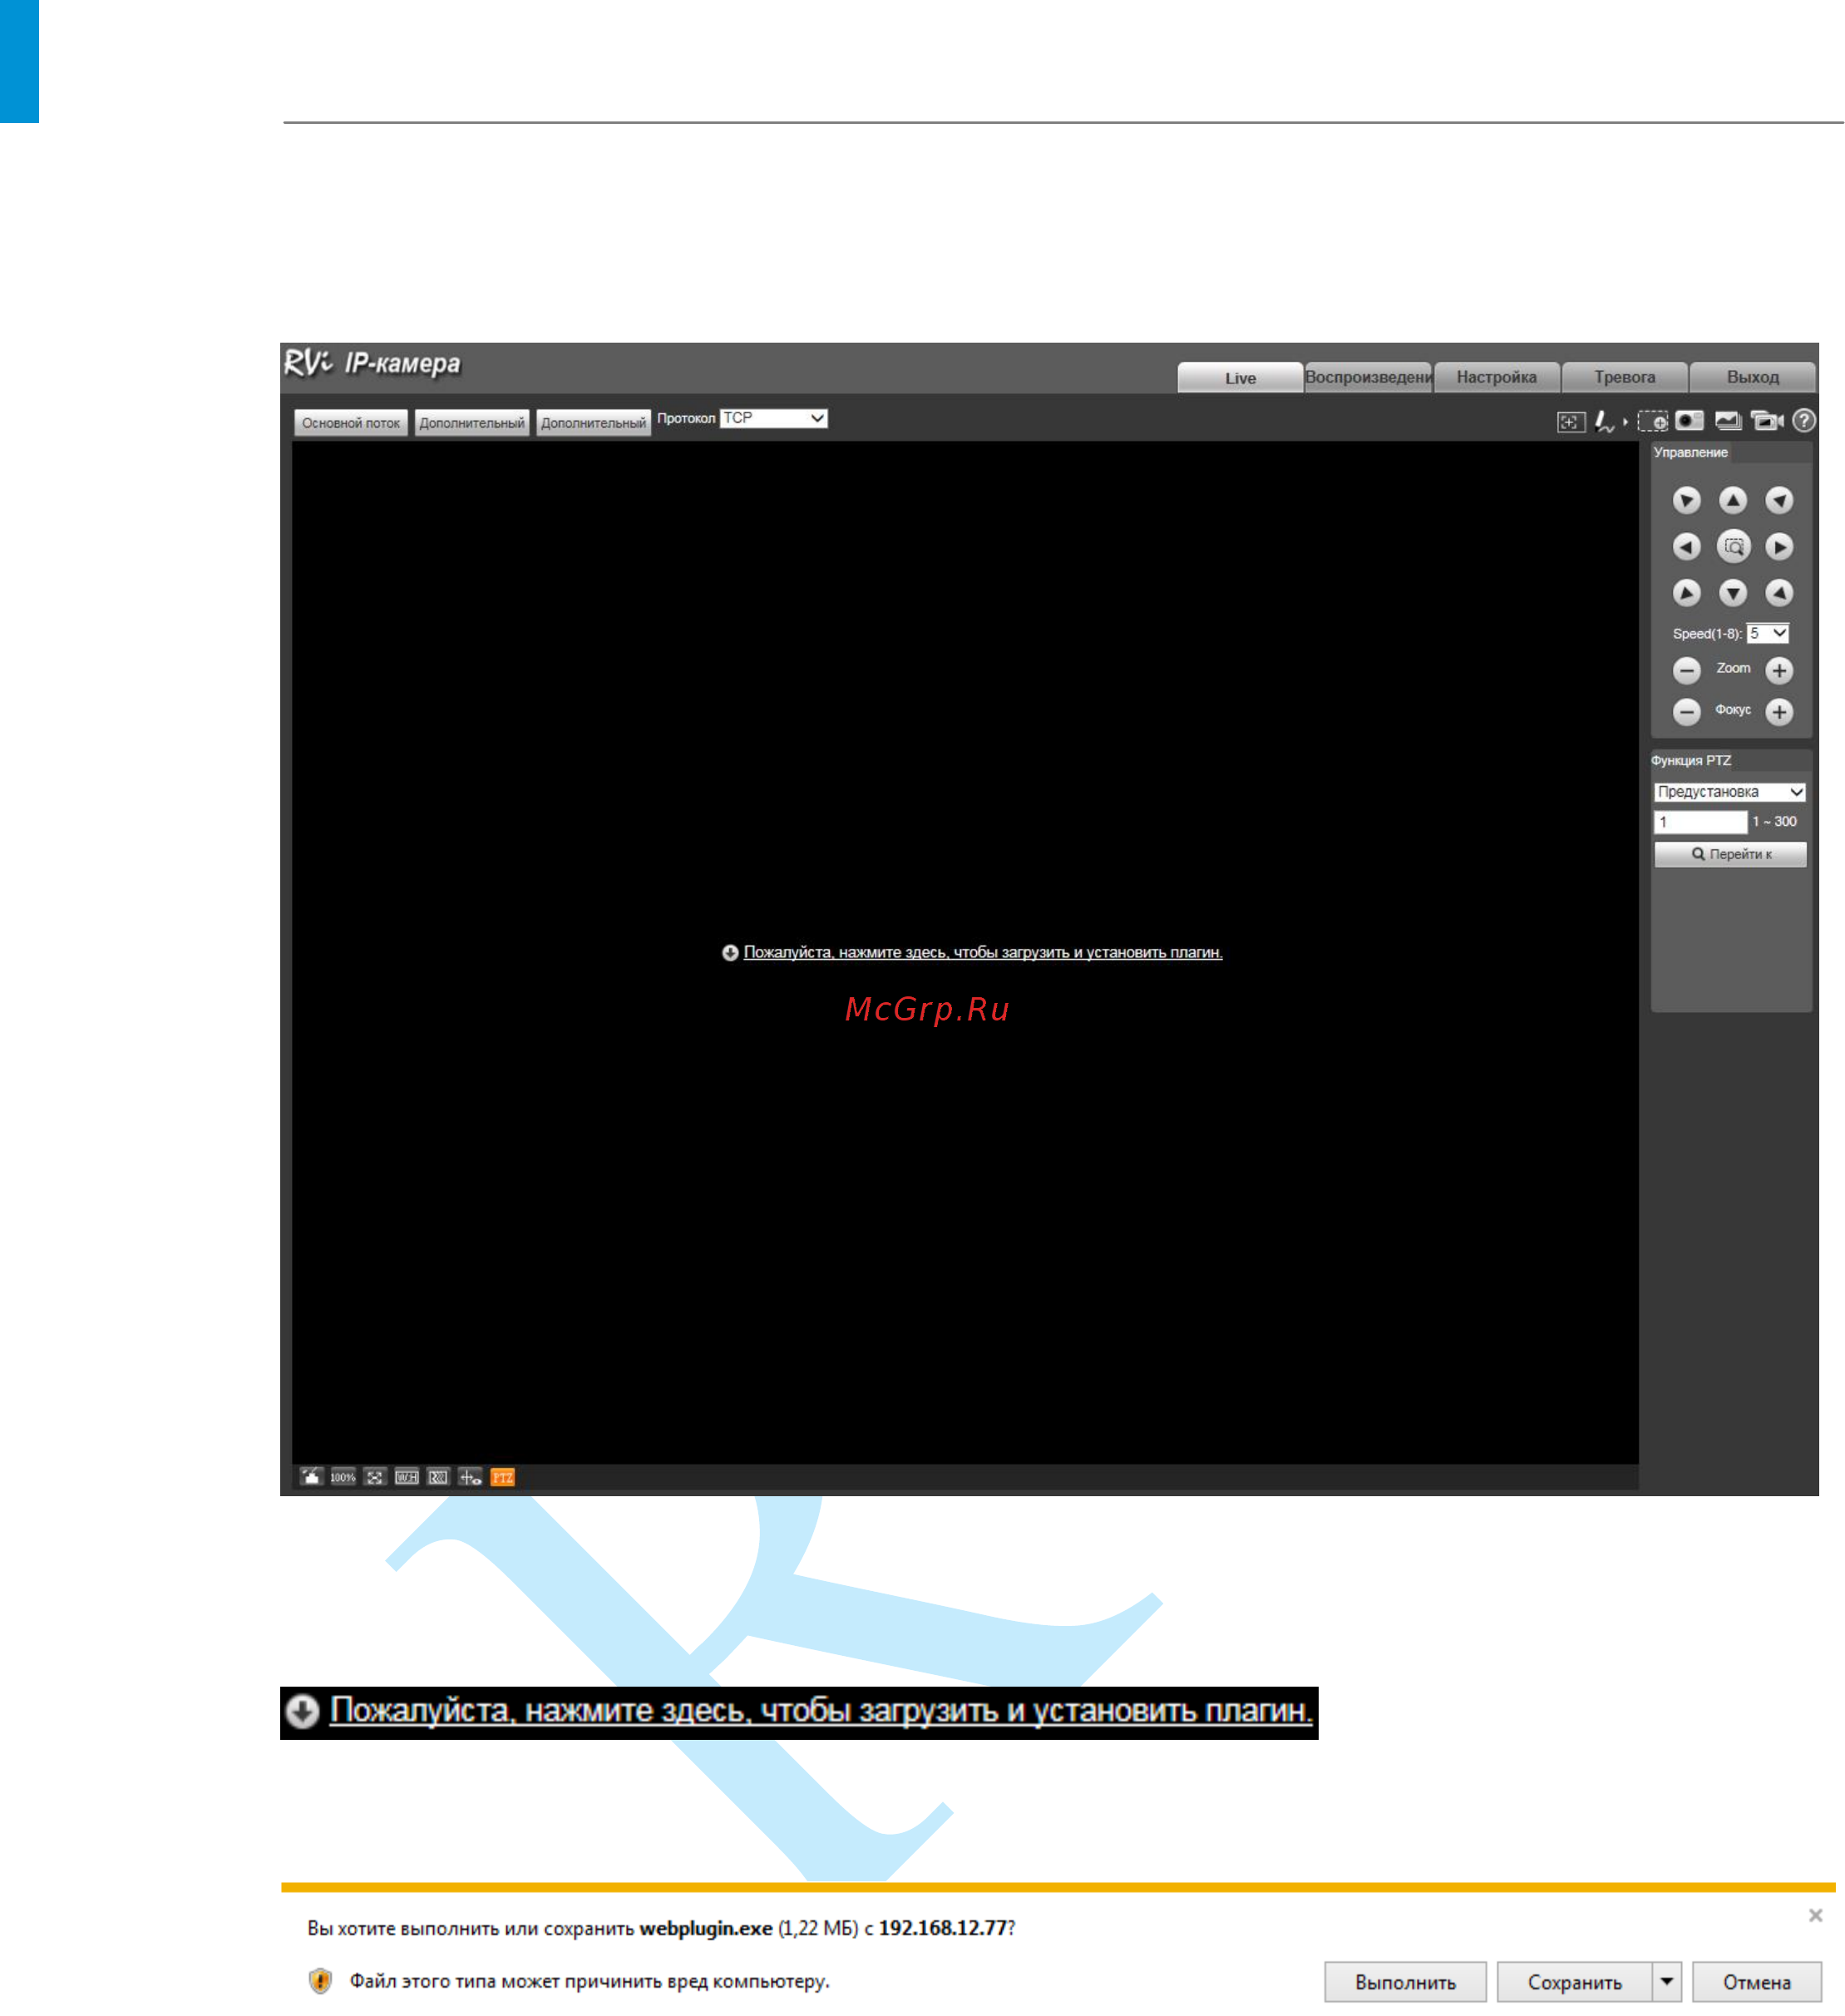
Task: Activate the digital zoom region tool
Action: [x=1652, y=422]
